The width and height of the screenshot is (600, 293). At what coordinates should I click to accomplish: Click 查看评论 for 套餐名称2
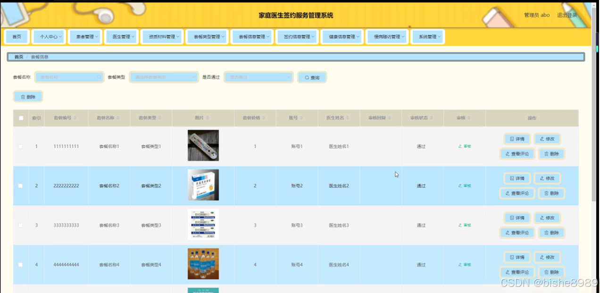(517, 193)
